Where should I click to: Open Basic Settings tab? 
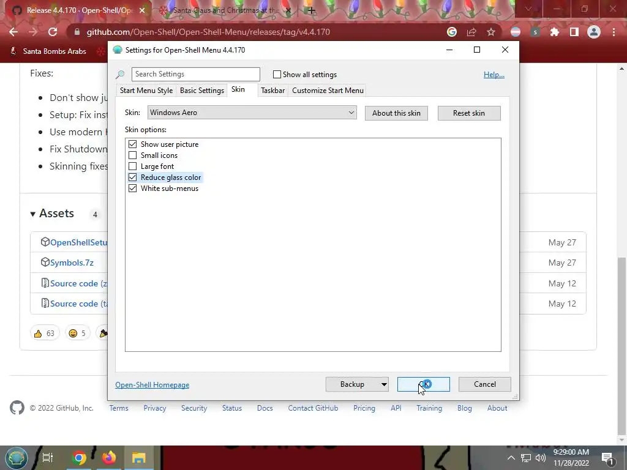tap(202, 91)
